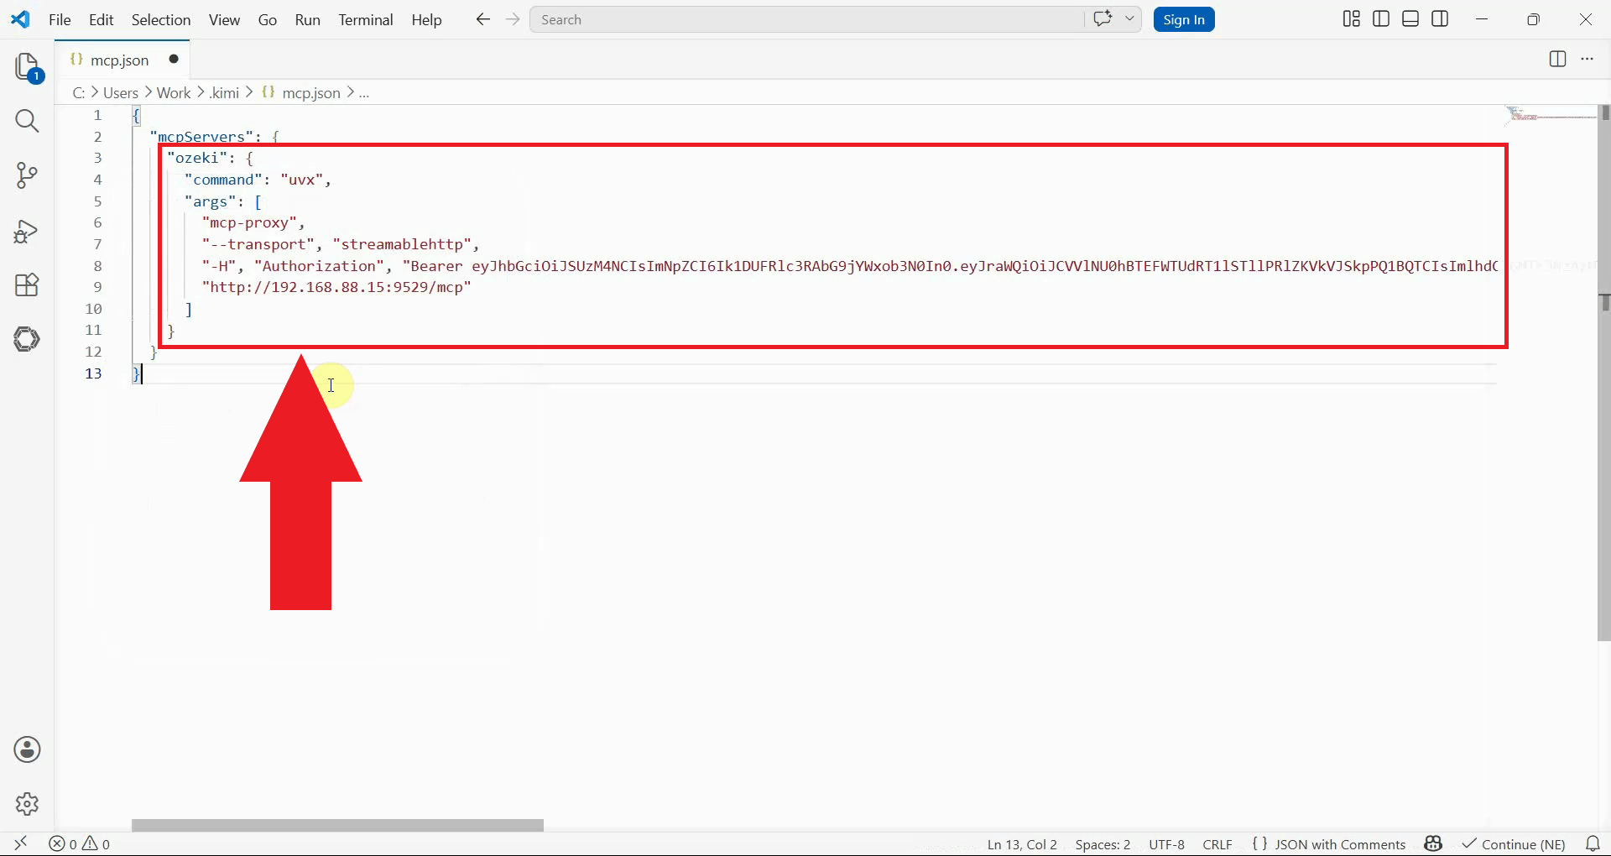
Task: Toggle the bottom Panel
Action: [x=1410, y=18]
